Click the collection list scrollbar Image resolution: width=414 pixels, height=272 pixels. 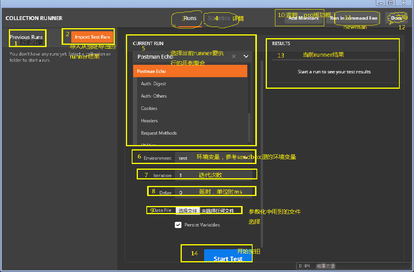coord(249,127)
